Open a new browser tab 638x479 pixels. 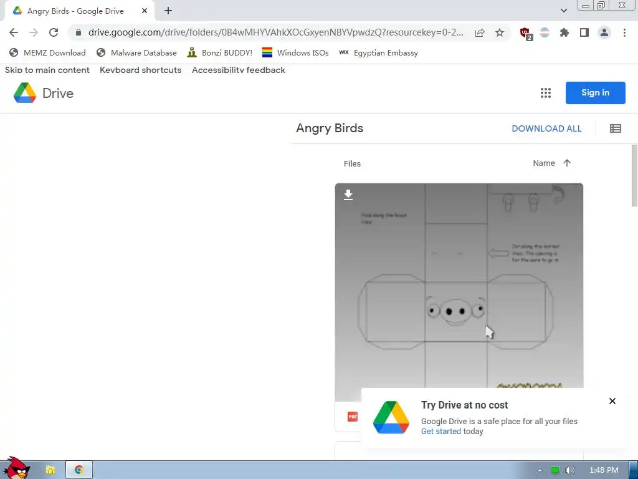coord(168,11)
